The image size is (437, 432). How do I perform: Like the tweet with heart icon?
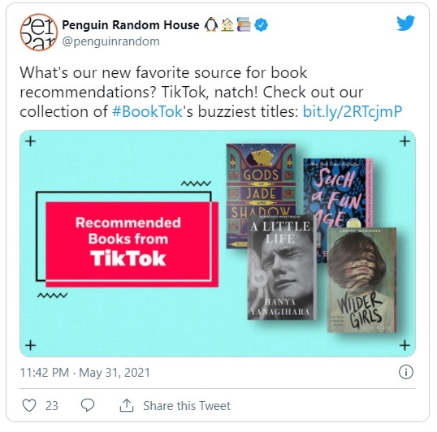[x=29, y=405]
